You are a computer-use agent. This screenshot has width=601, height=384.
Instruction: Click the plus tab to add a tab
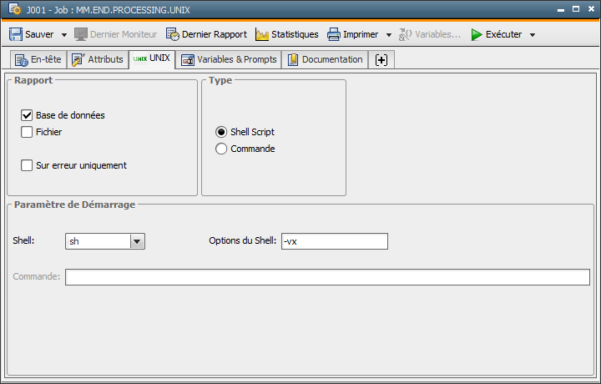381,60
